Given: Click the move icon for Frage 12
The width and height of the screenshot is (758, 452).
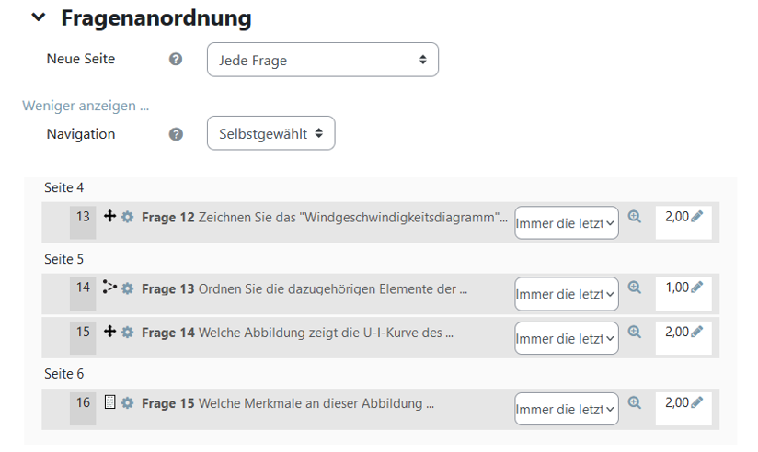Looking at the screenshot, I should tap(109, 216).
